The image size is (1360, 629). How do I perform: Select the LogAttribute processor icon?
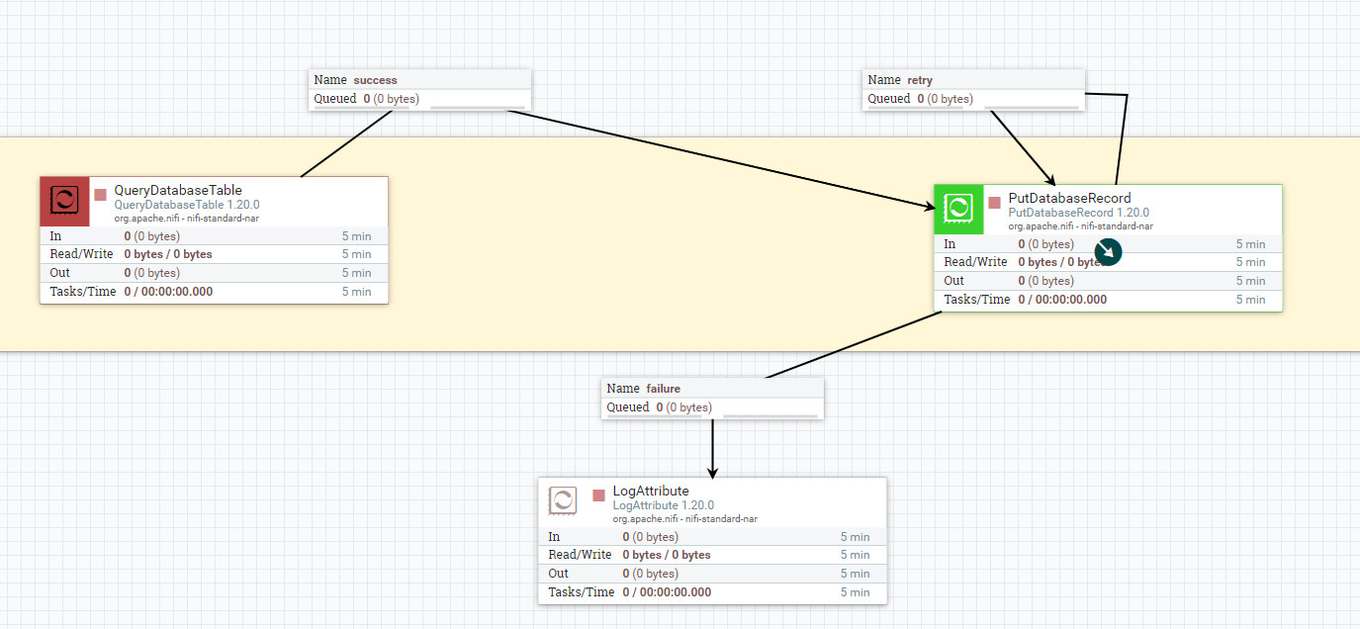pyautogui.click(x=564, y=501)
